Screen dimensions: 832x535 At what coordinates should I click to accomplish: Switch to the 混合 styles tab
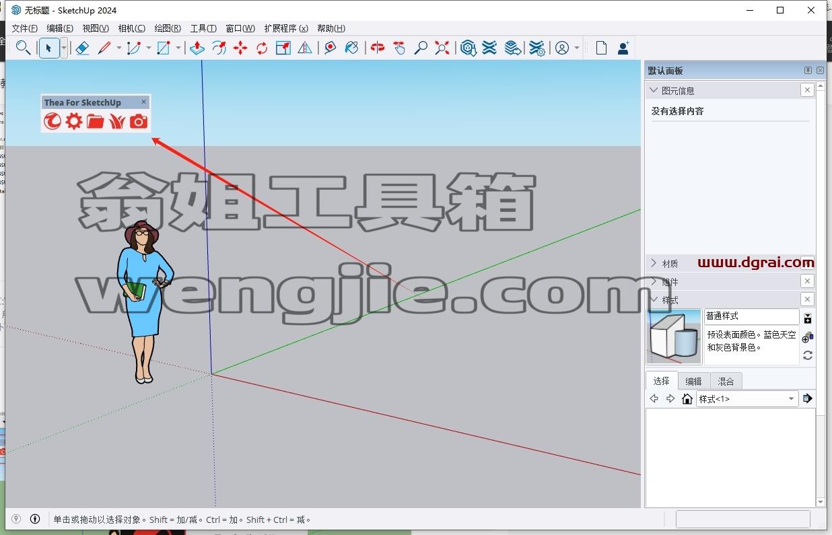point(726,381)
